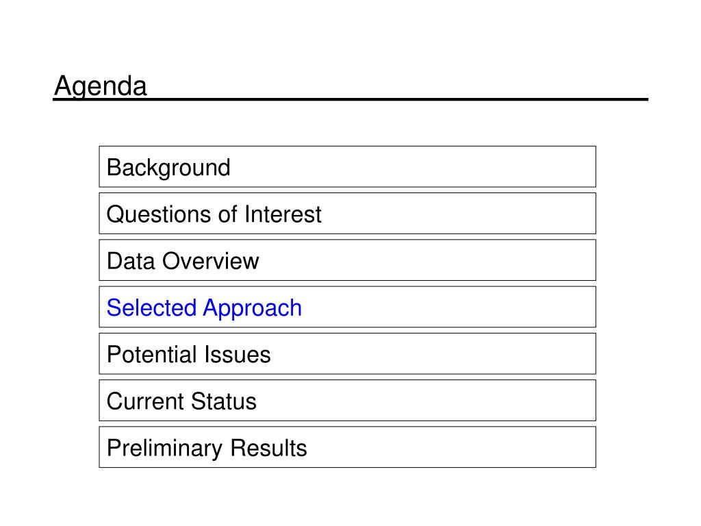The width and height of the screenshot is (701, 526).
Task: Click the word Approach in blue text
Action: click(x=253, y=308)
